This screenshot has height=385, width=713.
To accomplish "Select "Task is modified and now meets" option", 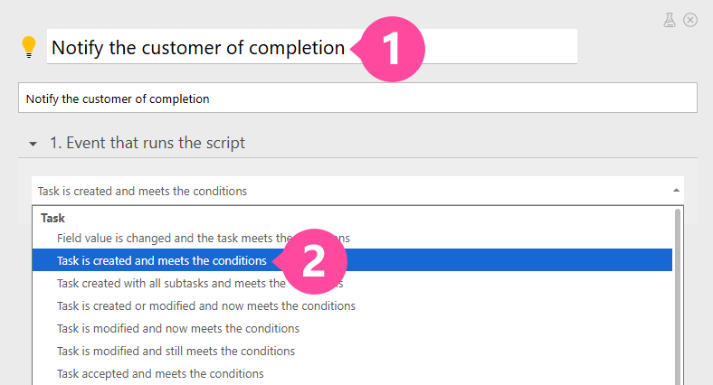I will 177,328.
